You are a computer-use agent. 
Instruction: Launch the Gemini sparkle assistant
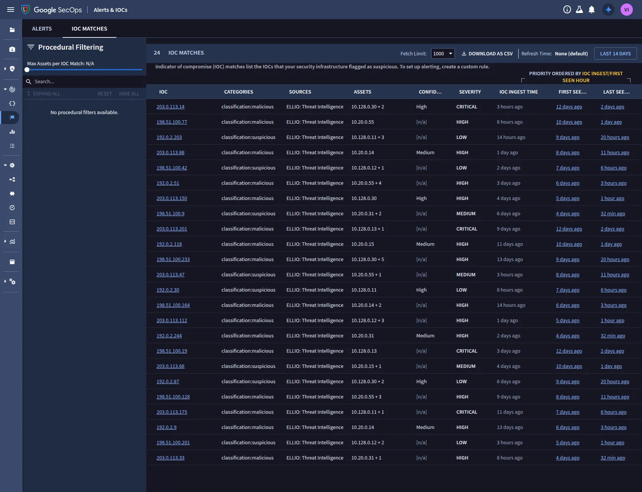click(609, 10)
